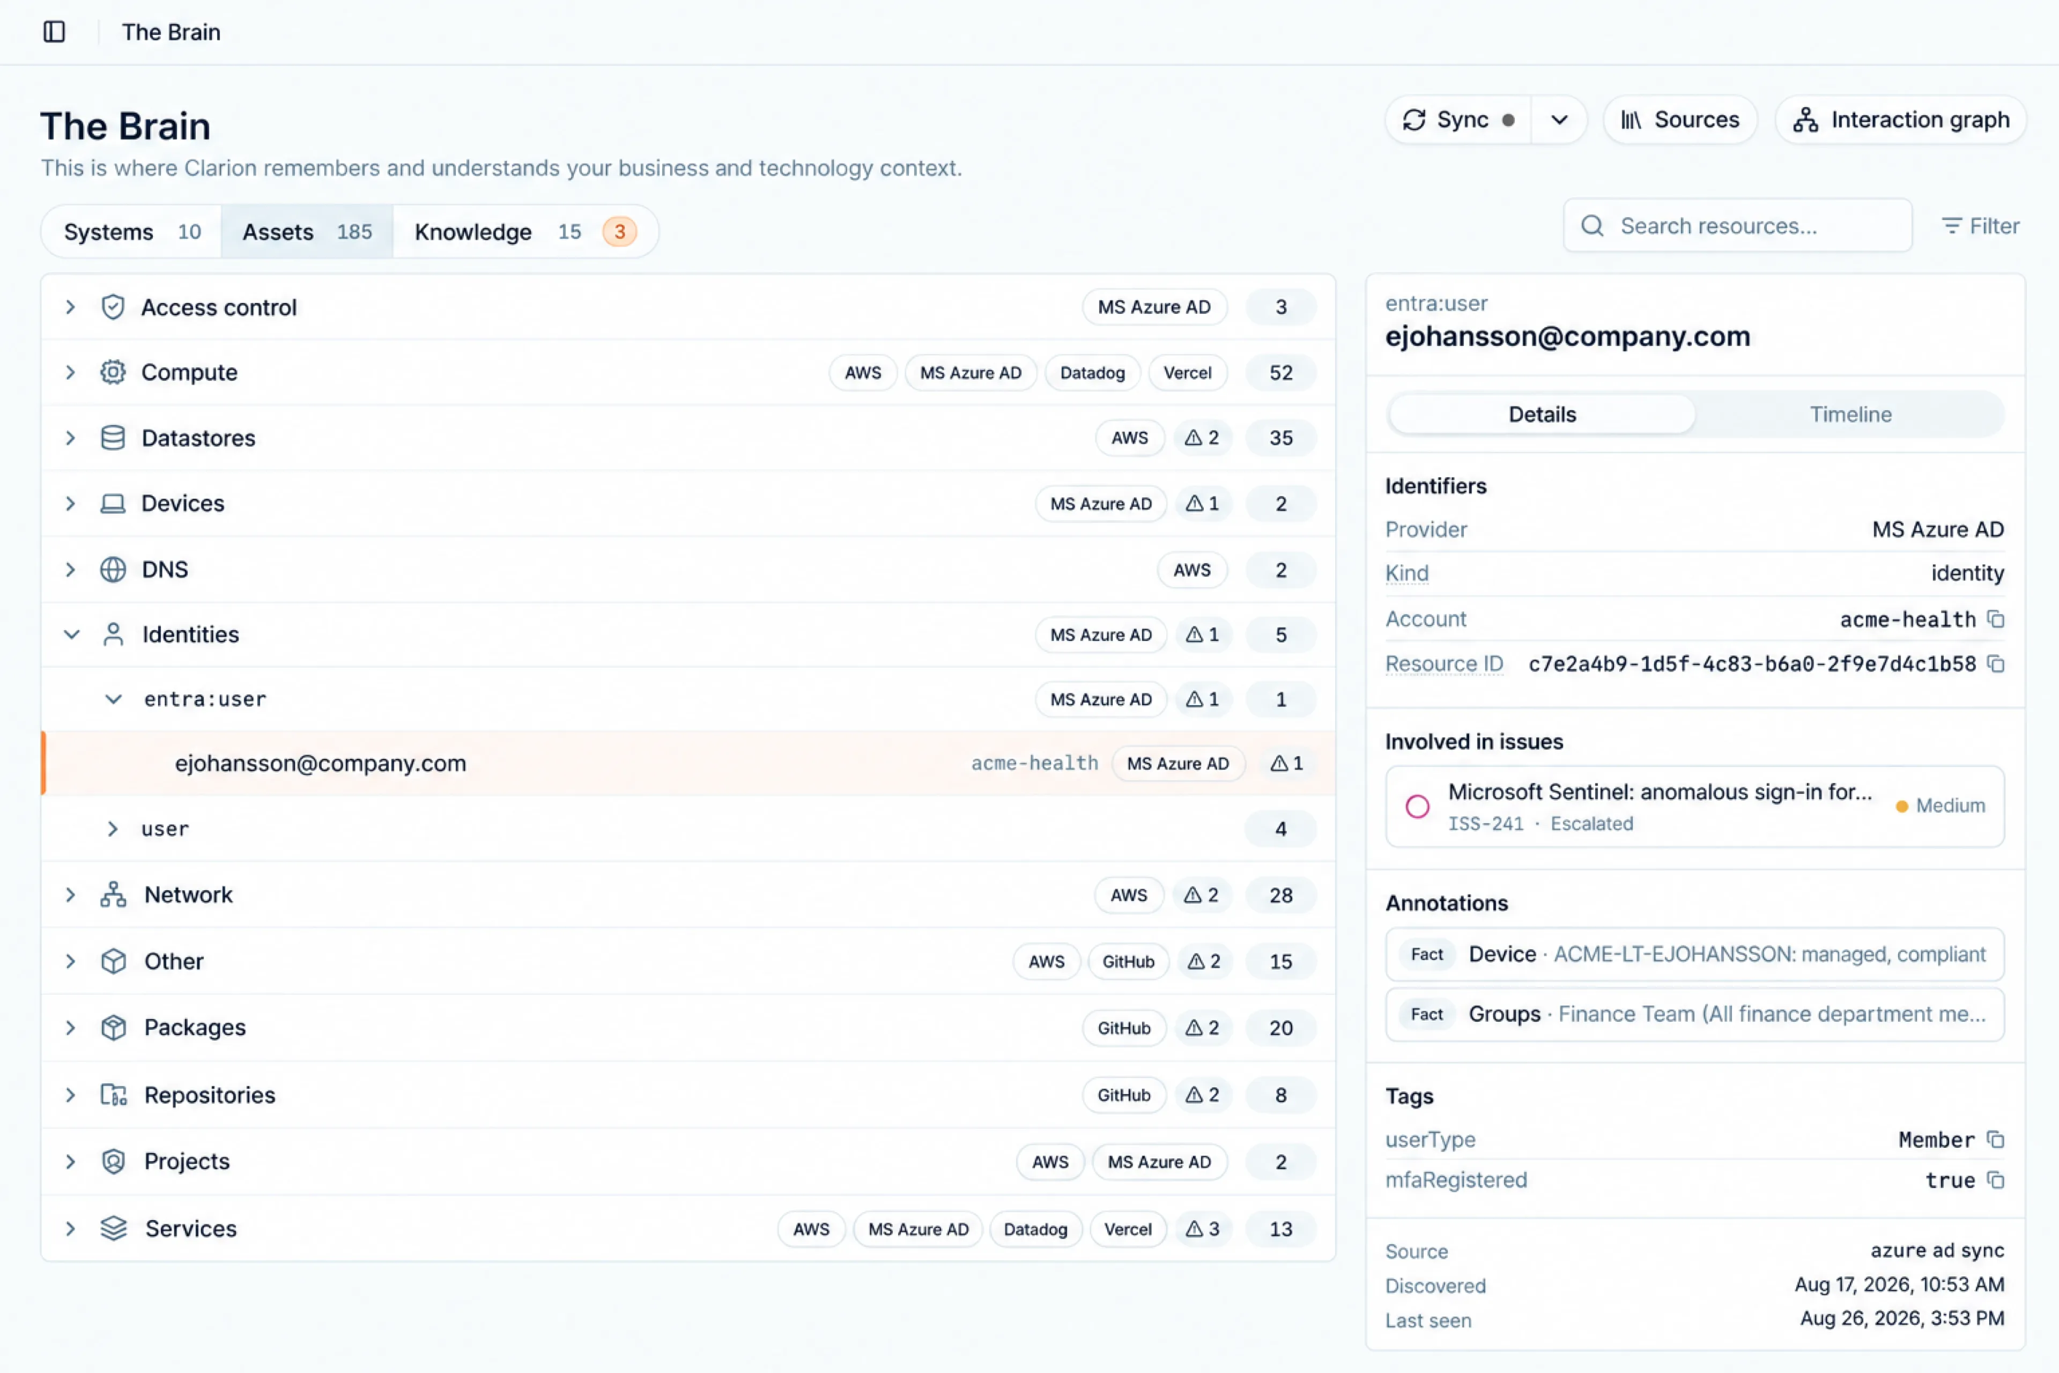Click the Kind label in Identifiers
This screenshot has height=1373, width=2059.
click(1407, 573)
